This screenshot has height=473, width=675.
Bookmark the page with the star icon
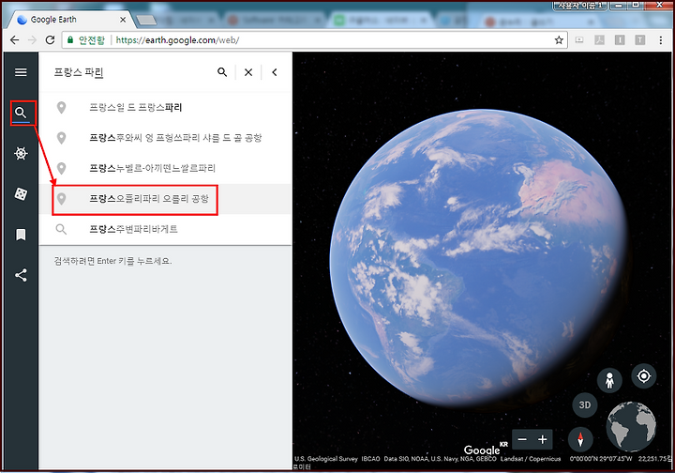(559, 40)
